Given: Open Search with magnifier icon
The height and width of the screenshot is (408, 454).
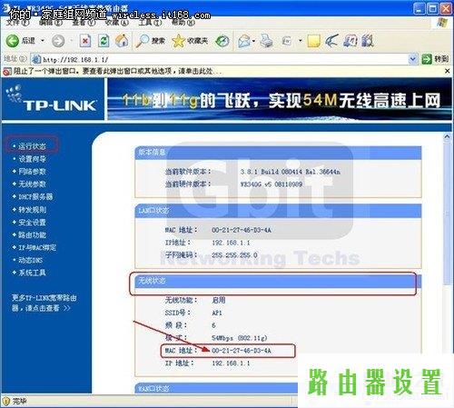Looking at the screenshot, I should [151, 41].
